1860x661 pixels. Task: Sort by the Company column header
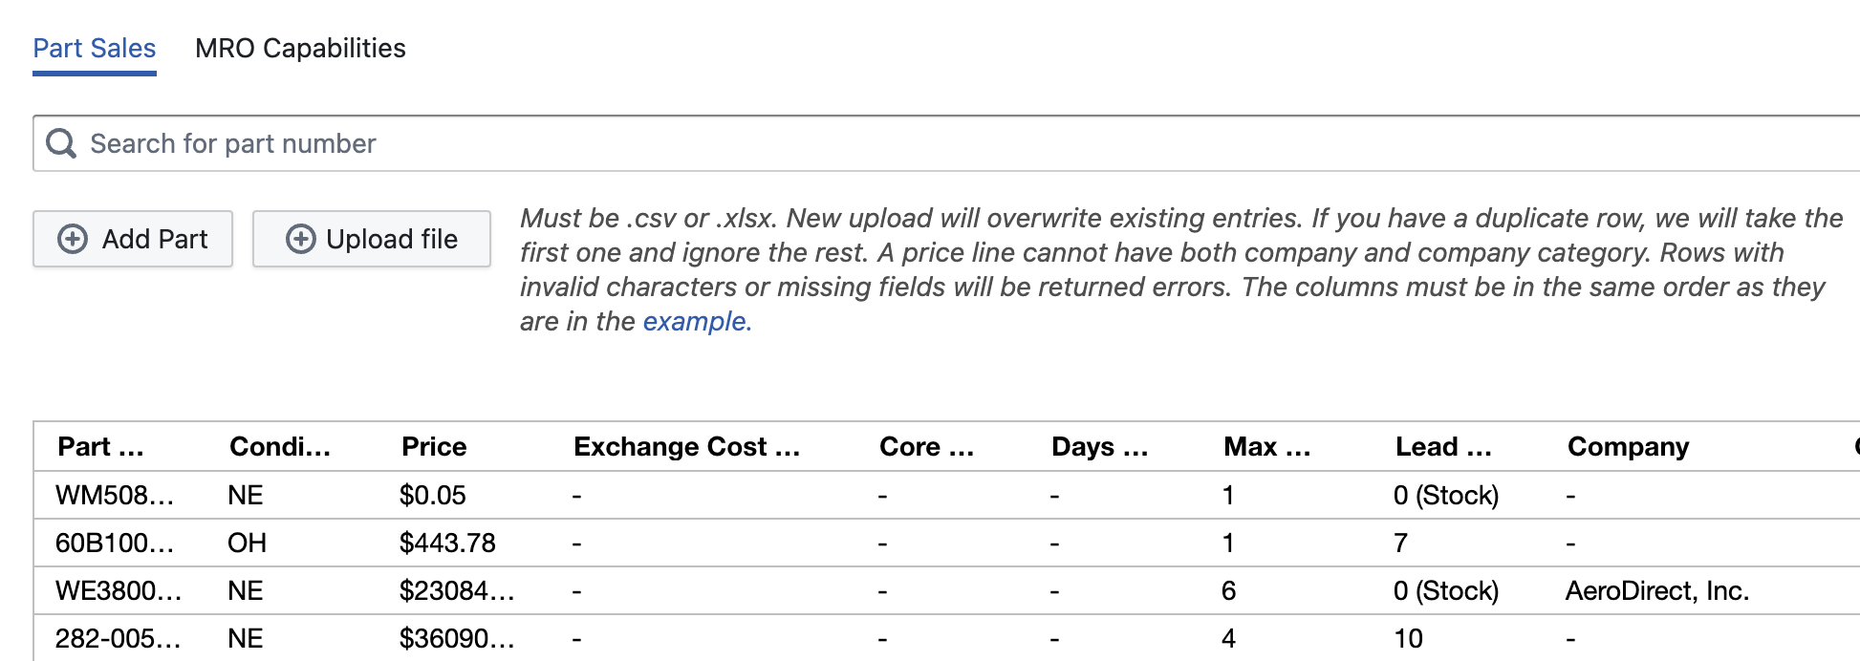point(1628,446)
